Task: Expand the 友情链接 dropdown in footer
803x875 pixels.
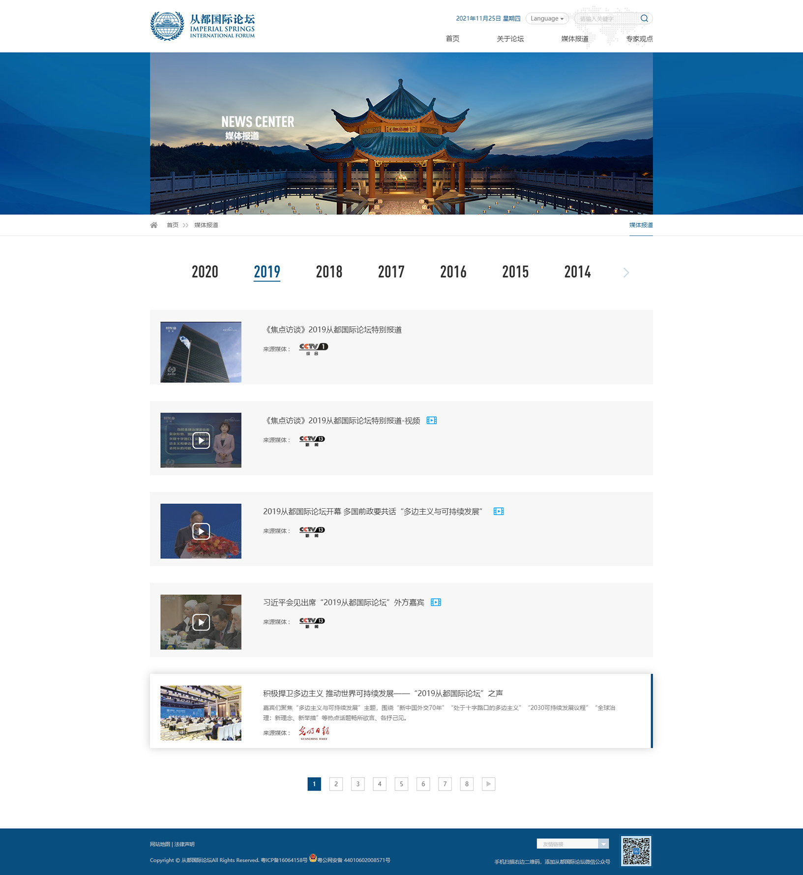Action: (x=603, y=844)
